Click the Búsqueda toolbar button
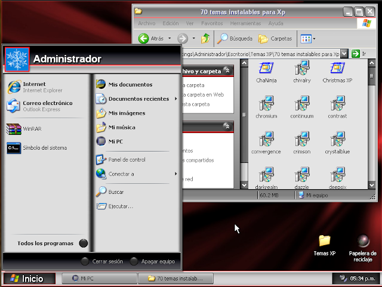 pyautogui.click(x=235, y=39)
